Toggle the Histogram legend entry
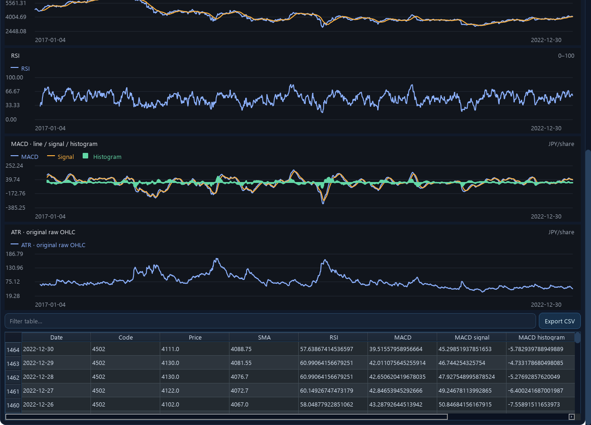This screenshot has width=591, height=425. 102,157
